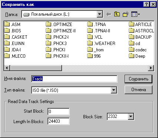Viewport: 158px width, 138px height.
Task: Expand the Папка drive dropdown arrow
Action: [99, 14]
